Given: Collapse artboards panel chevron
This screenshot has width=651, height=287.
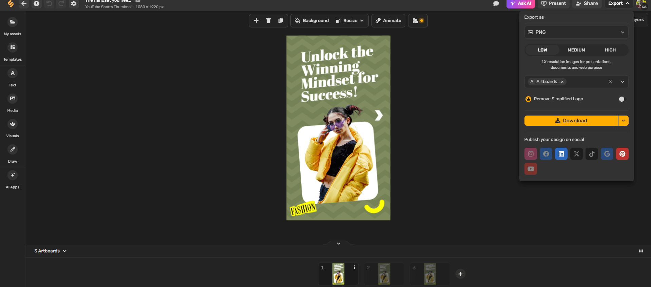Looking at the screenshot, I should coord(338,243).
